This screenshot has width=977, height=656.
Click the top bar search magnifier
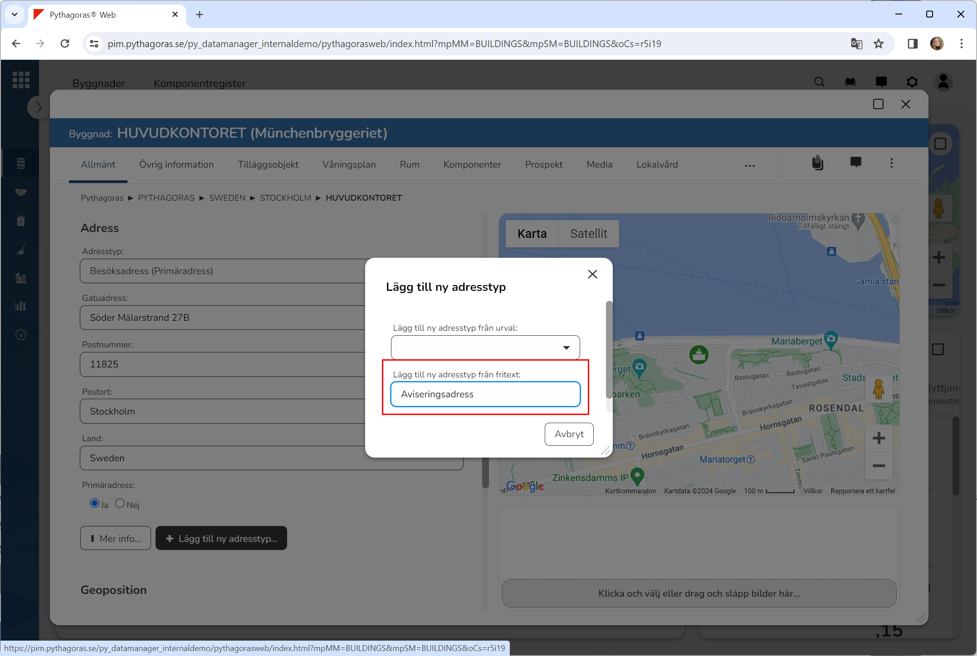(x=819, y=82)
